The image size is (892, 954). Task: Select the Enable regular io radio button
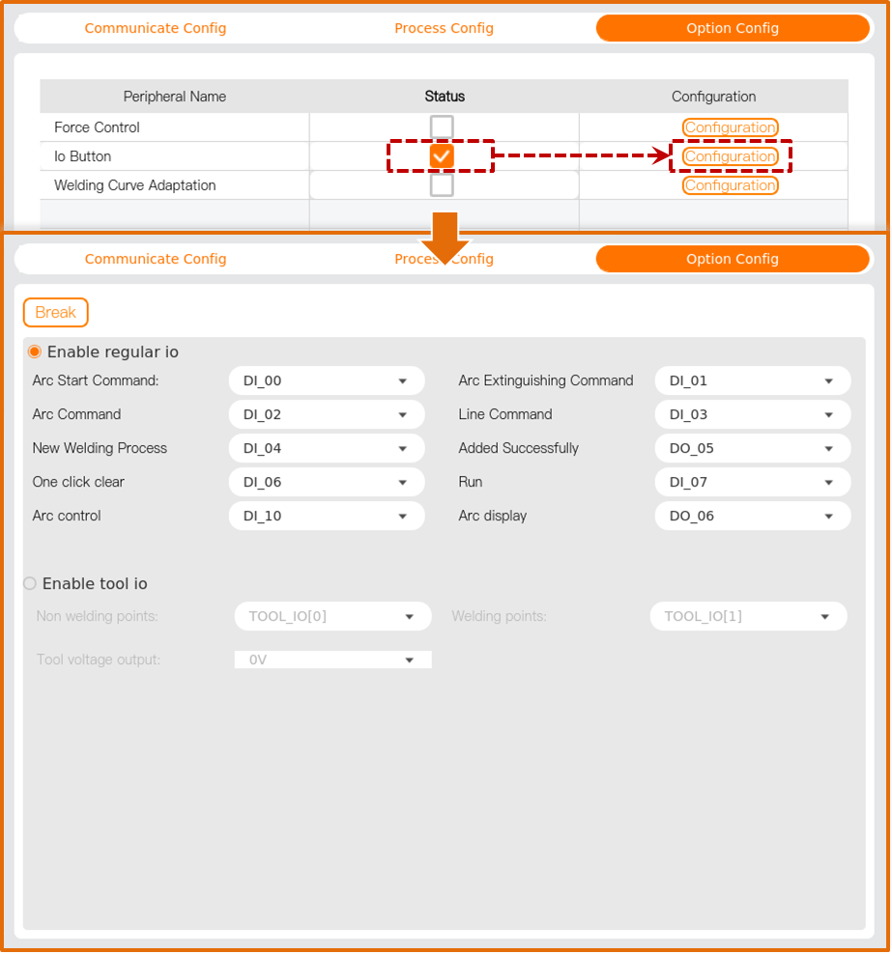(x=35, y=351)
